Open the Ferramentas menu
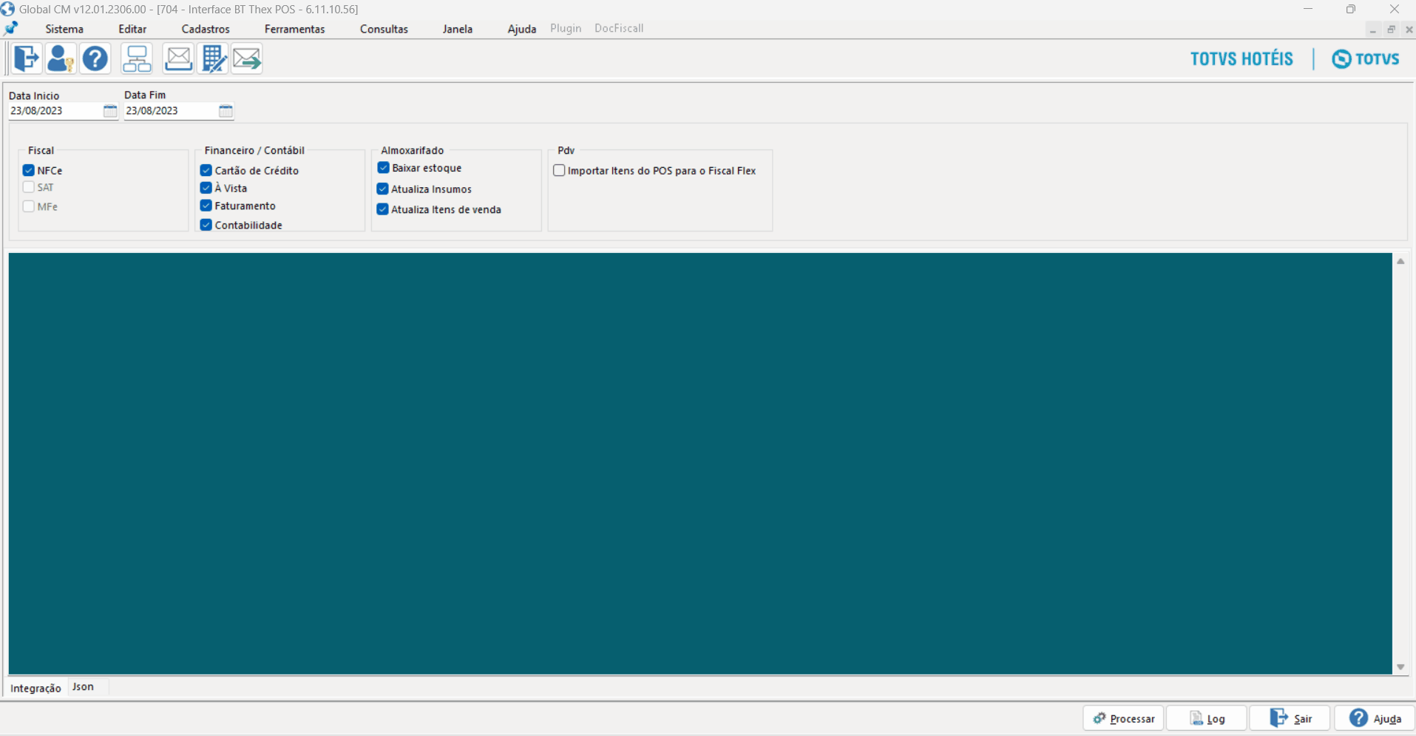Image resolution: width=1416 pixels, height=736 pixels. (x=295, y=29)
